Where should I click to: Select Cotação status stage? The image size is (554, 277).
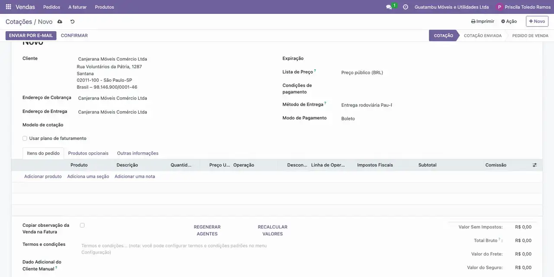[443, 35]
